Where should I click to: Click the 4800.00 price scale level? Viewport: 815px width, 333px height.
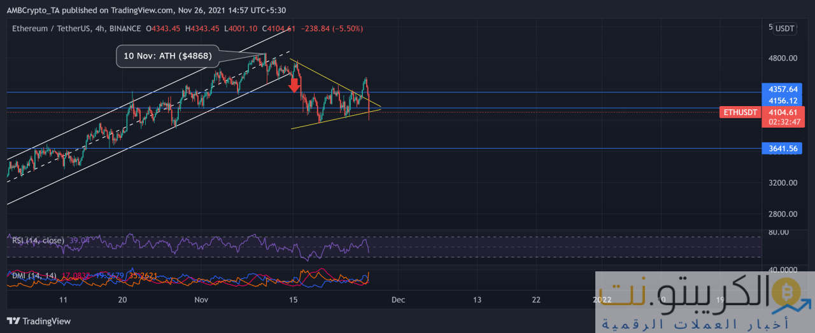pyautogui.click(x=783, y=58)
